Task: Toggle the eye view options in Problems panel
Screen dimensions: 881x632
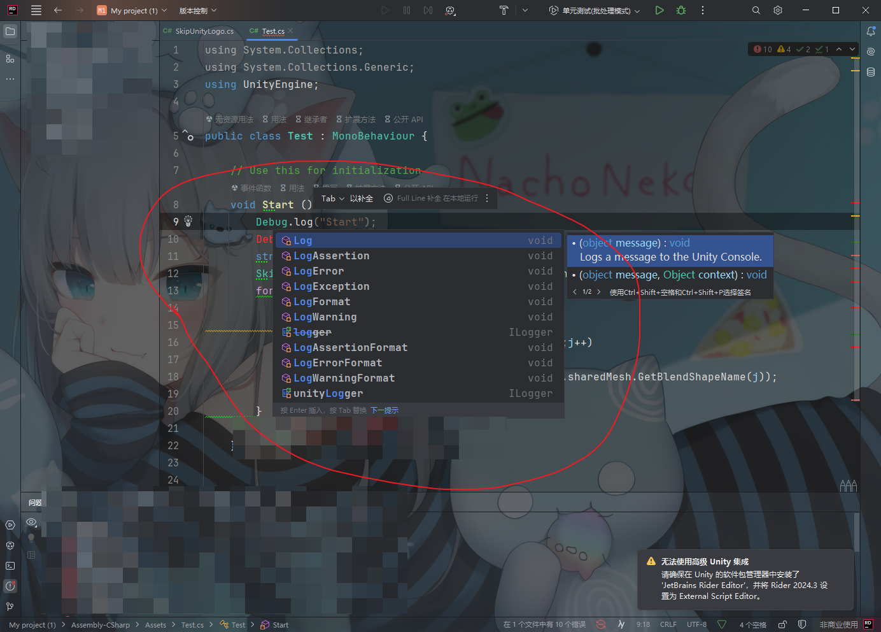Action: click(31, 522)
